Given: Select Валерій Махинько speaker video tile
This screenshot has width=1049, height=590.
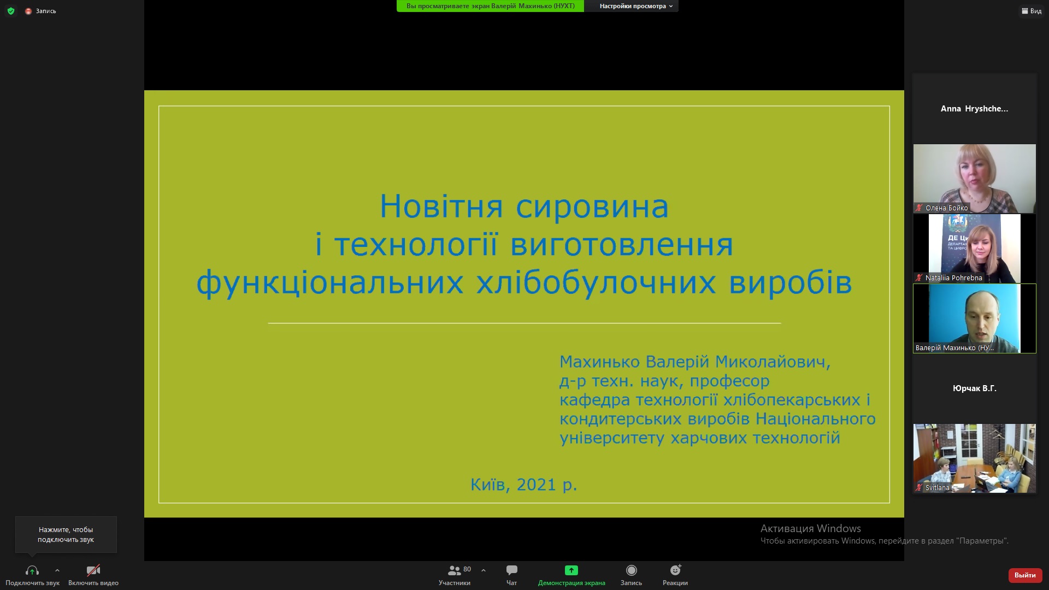Looking at the screenshot, I should tap(974, 318).
